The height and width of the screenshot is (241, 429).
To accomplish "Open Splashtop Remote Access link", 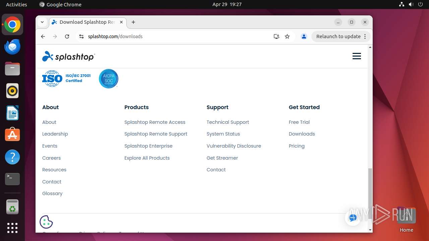I will coord(155,122).
